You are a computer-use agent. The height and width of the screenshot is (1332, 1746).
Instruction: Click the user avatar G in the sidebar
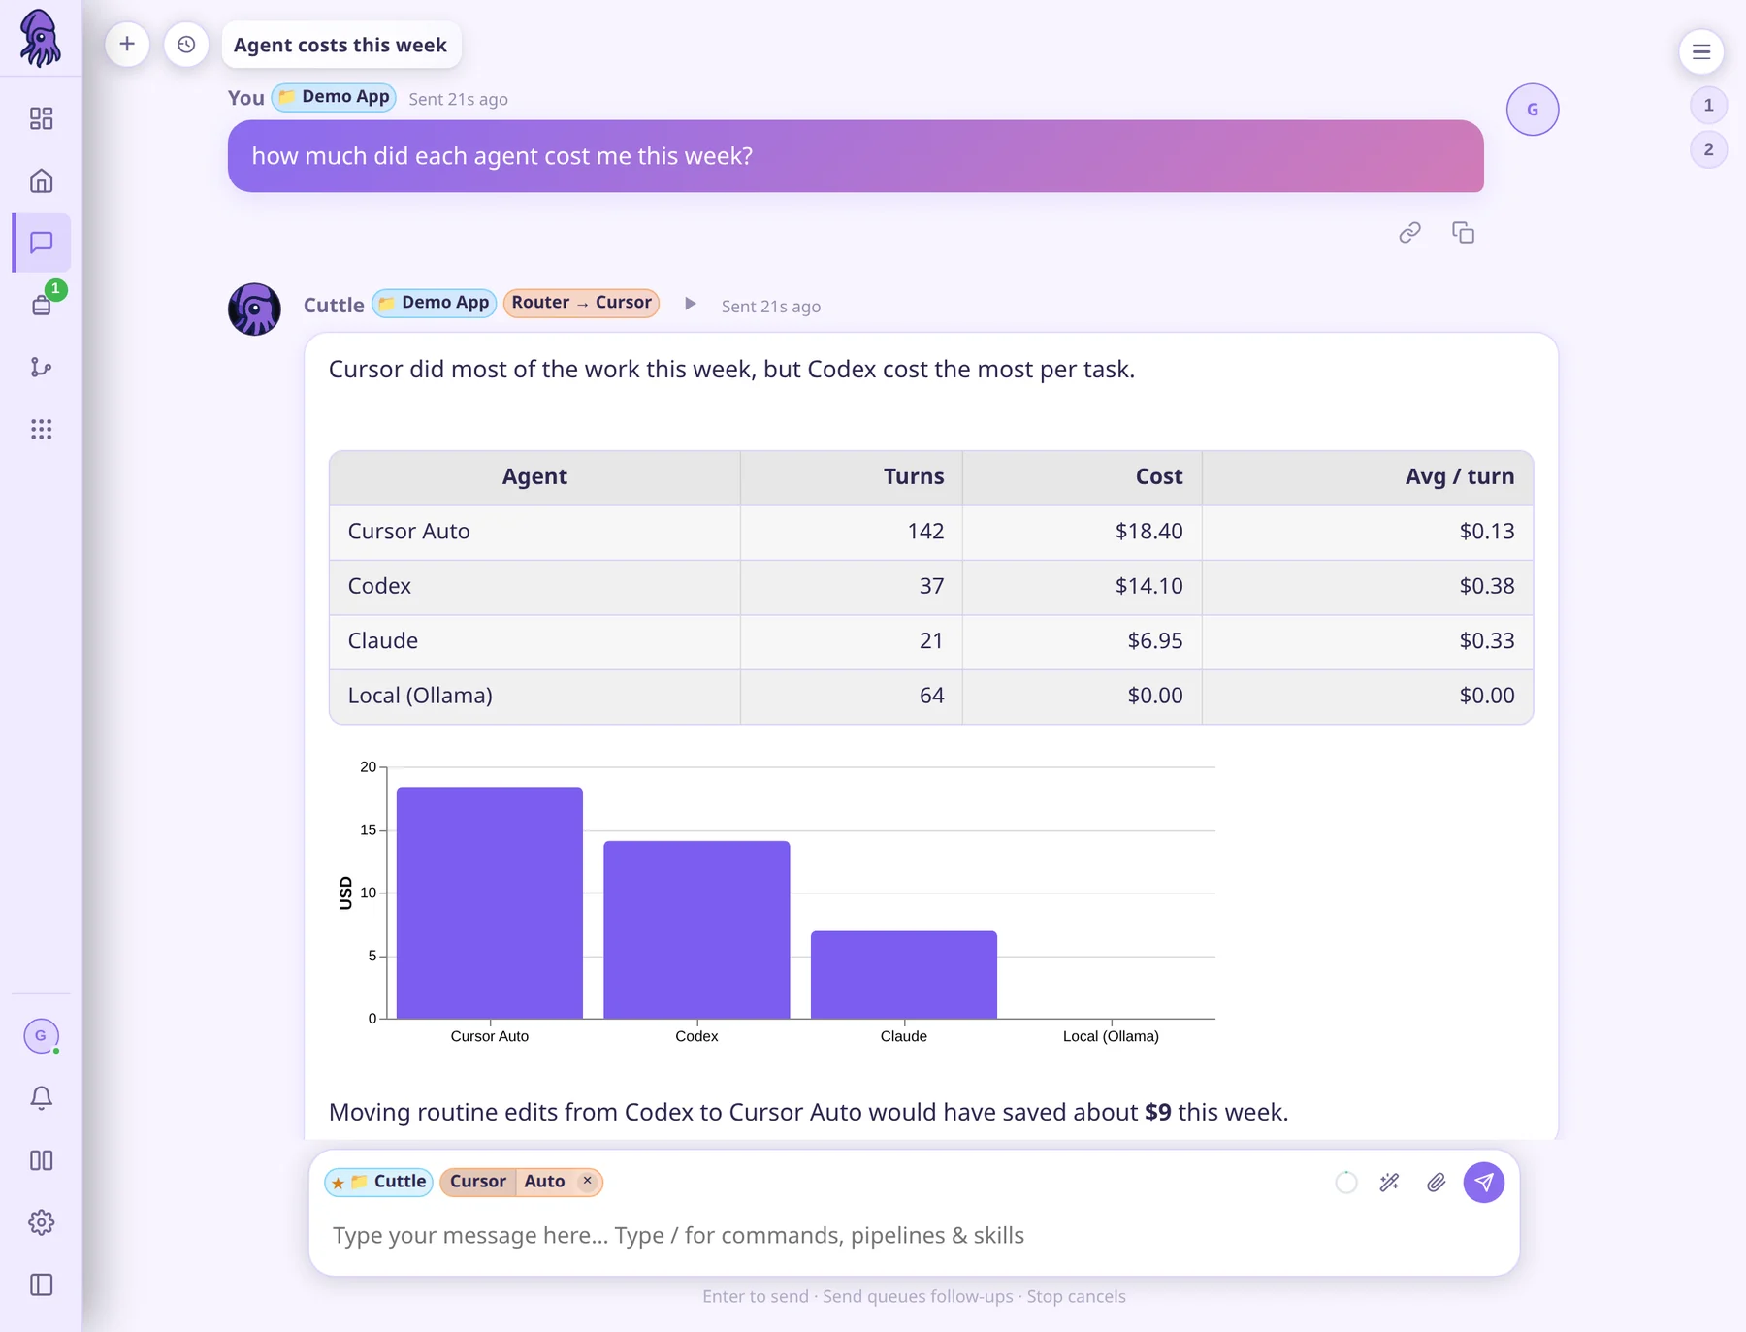[41, 1036]
